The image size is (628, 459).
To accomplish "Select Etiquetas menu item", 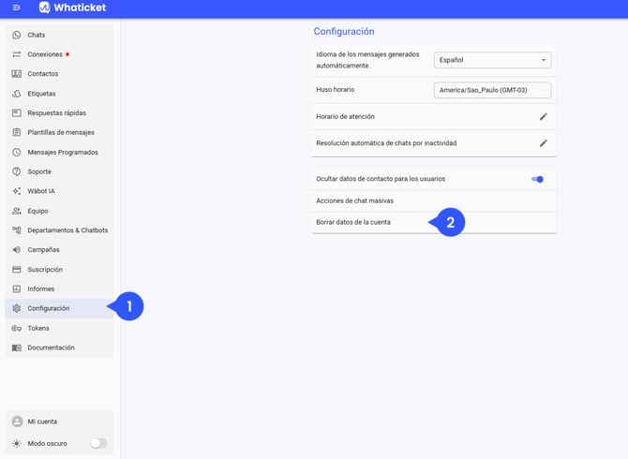I will pyautogui.click(x=60, y=94).
